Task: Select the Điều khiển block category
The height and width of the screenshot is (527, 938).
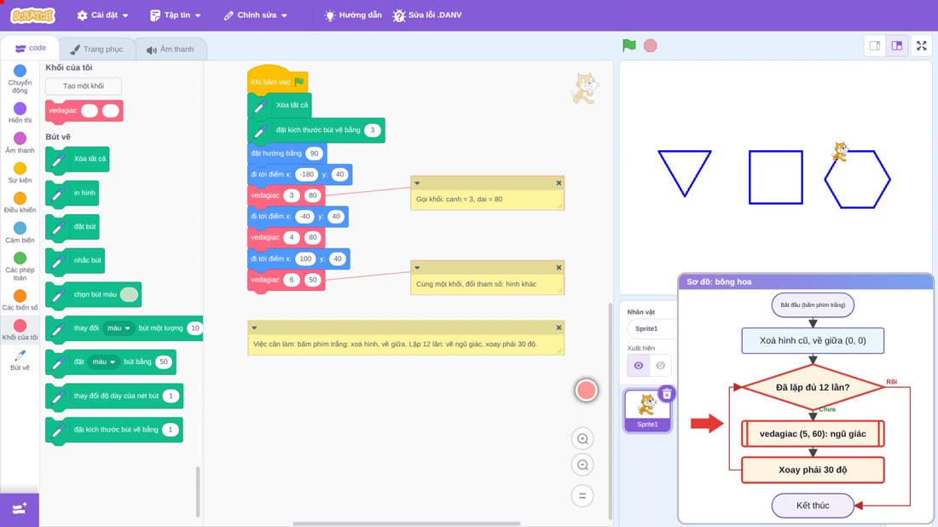Action: (20, 203)
